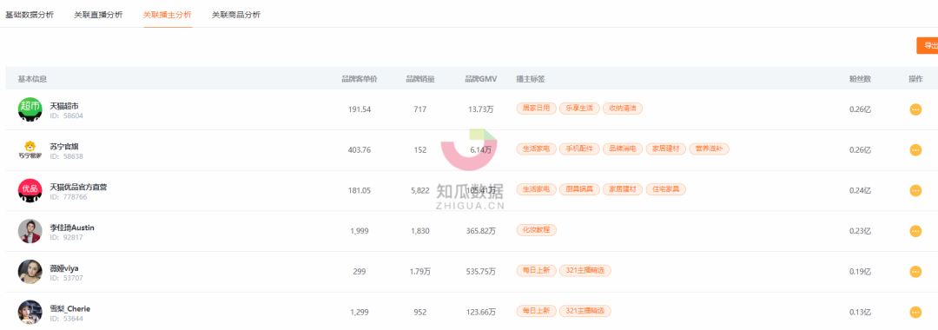Click 雪梨_Cherie's profile photo

click(x=30, y=312)
